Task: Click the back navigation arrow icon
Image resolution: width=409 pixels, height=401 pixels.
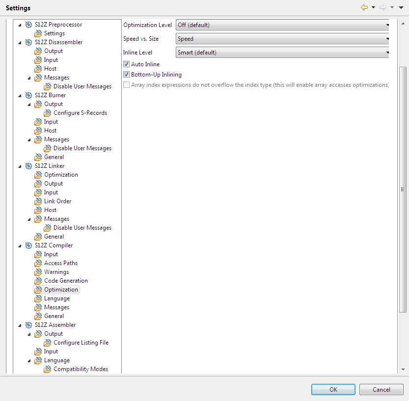Action: (364, 7)
